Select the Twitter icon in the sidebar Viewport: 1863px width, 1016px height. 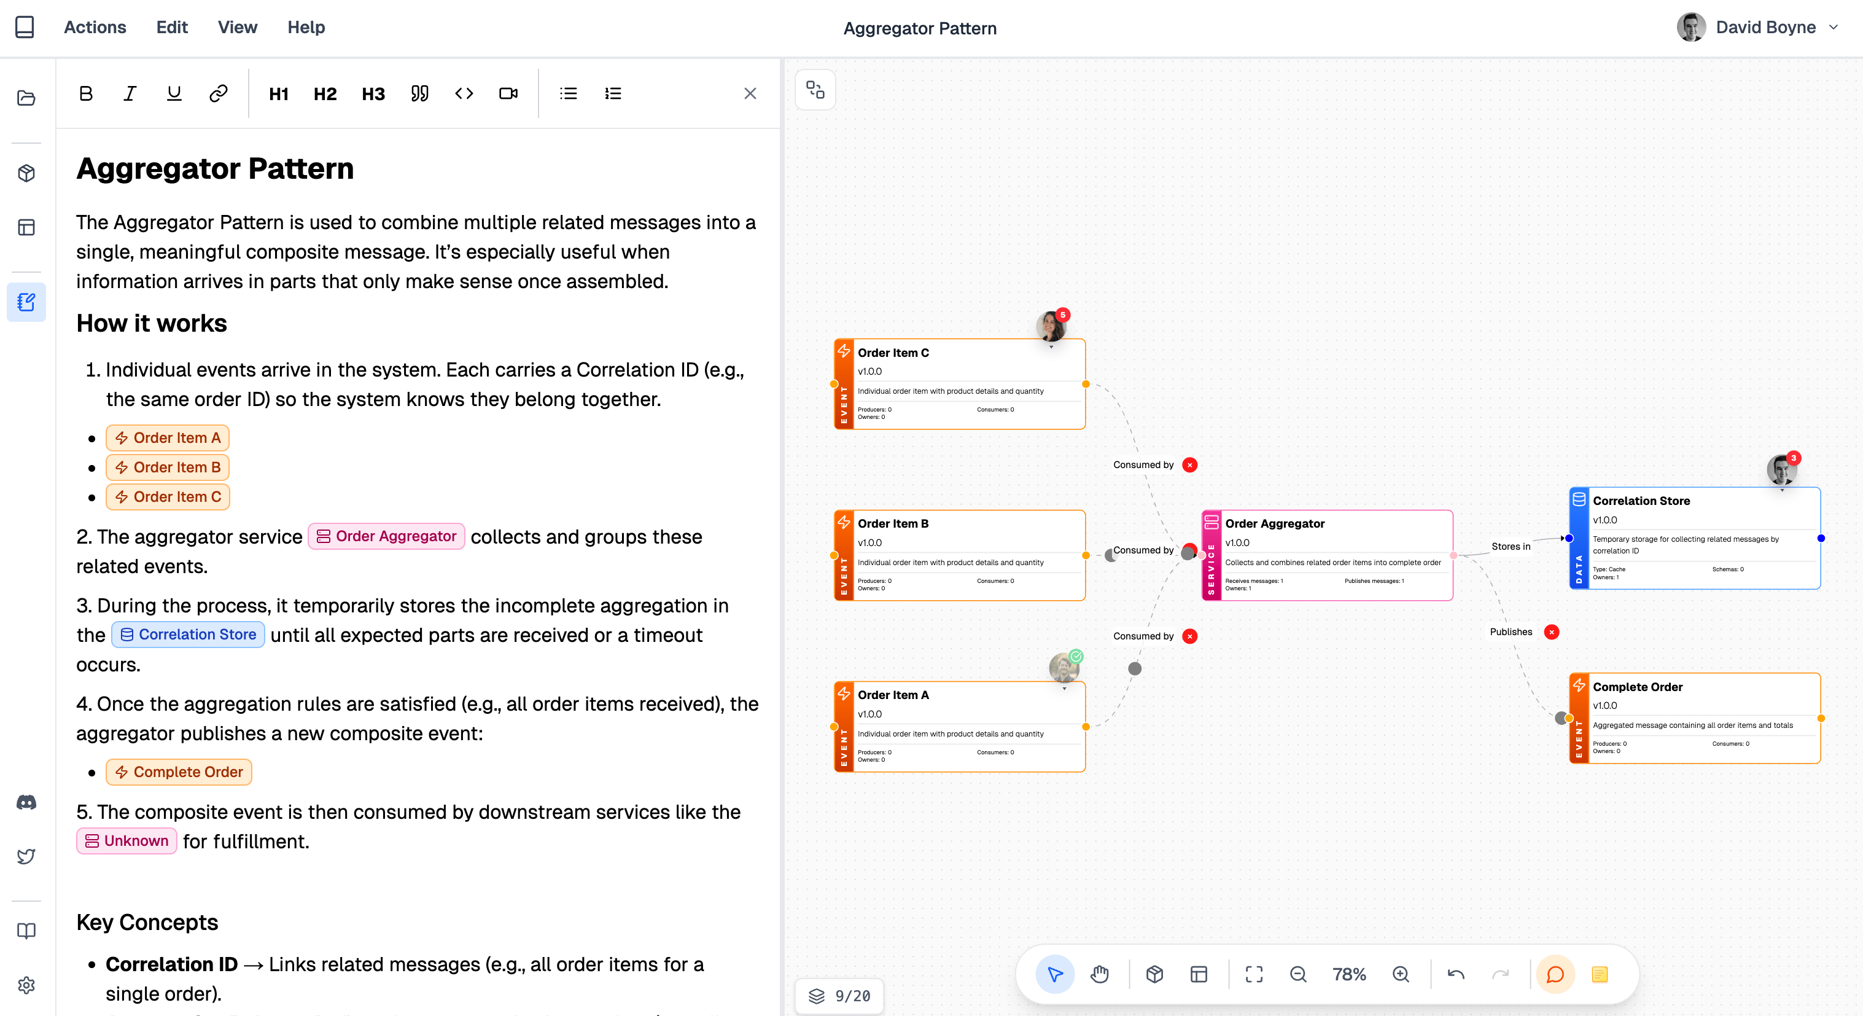26,856
